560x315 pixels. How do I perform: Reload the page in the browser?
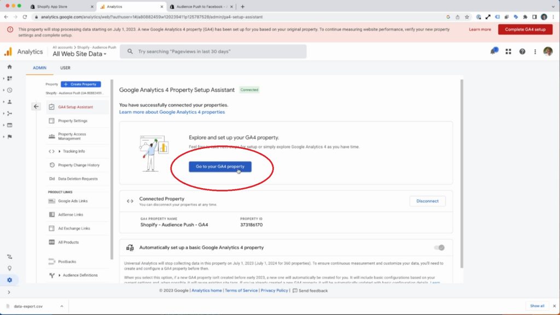coord(25,17)
